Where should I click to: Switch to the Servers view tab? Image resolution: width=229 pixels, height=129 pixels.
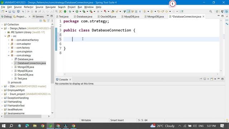pos(38,16)
